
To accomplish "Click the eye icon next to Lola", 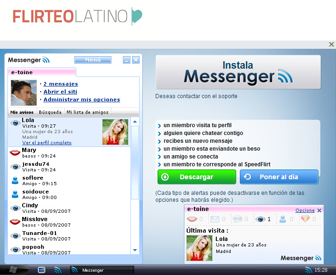I will pyautogui.click(x=15, y=123).
